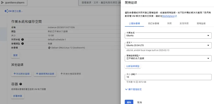Image resolution: width=214 pixels, height=104 pixels.
Task: Click the 作業系統和儲存空間 heading
Action: pyautogui.click(x=27, y=22)
